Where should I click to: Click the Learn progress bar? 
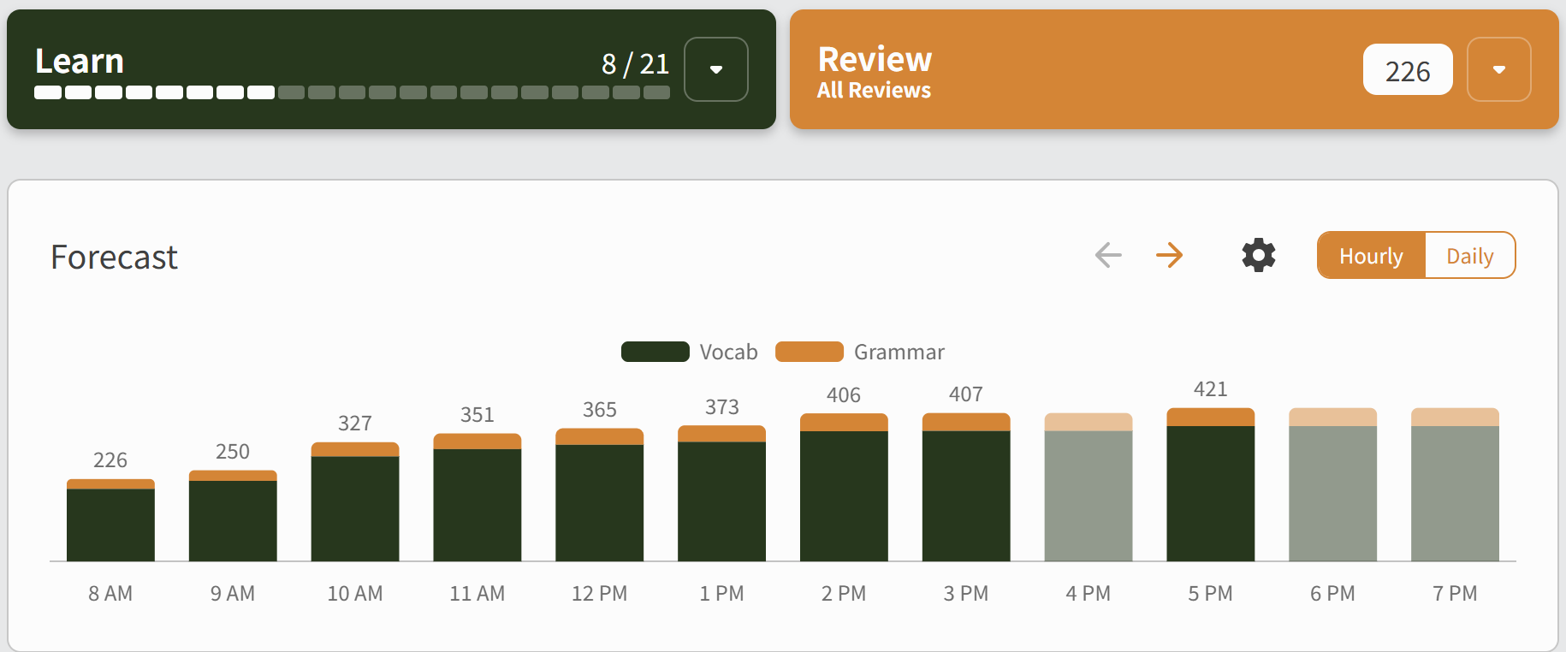(x=352, y=92)
